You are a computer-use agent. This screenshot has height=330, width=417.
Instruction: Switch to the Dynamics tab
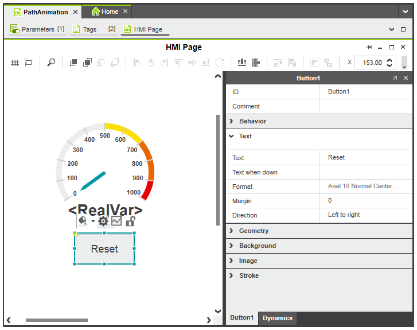[278, 318]
